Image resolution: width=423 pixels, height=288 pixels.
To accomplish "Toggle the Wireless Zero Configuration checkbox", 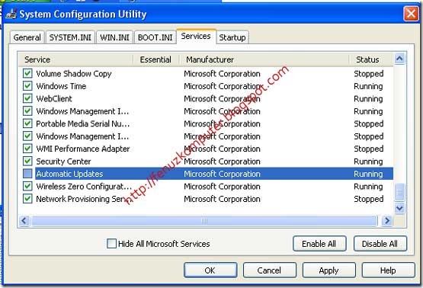I will [27, 187].
